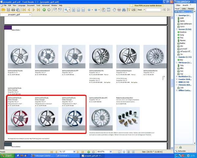Select facing pages layout icon
197x158 pixels.
(x=128, y=152)
